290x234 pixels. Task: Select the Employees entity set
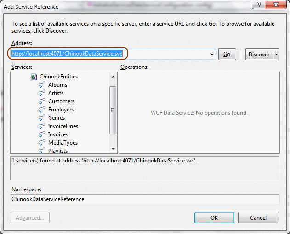(x=62, y=110)
